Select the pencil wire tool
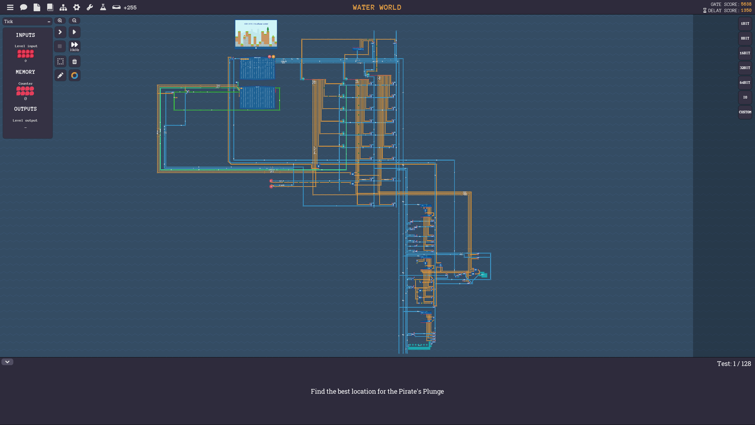 point(60,76)
